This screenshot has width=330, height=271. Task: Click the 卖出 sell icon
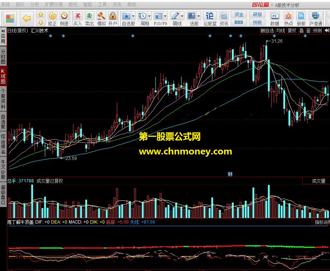point(89,16)
